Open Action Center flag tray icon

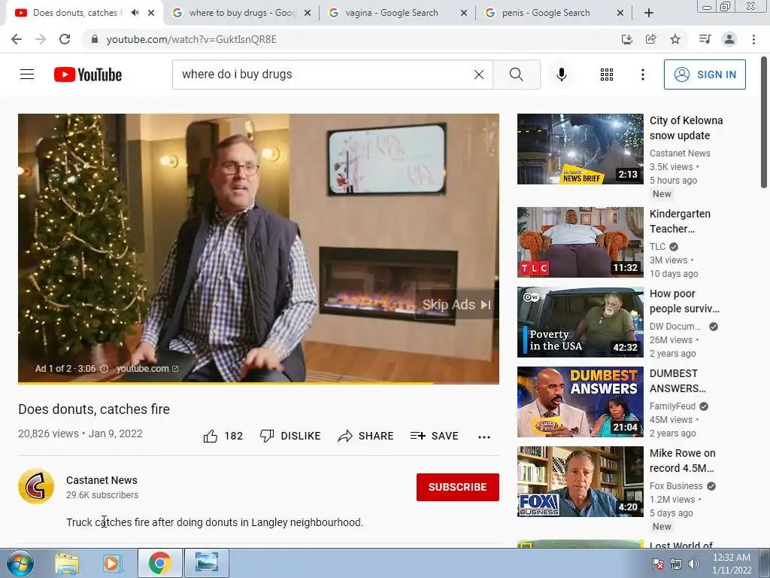pos(658,564)
